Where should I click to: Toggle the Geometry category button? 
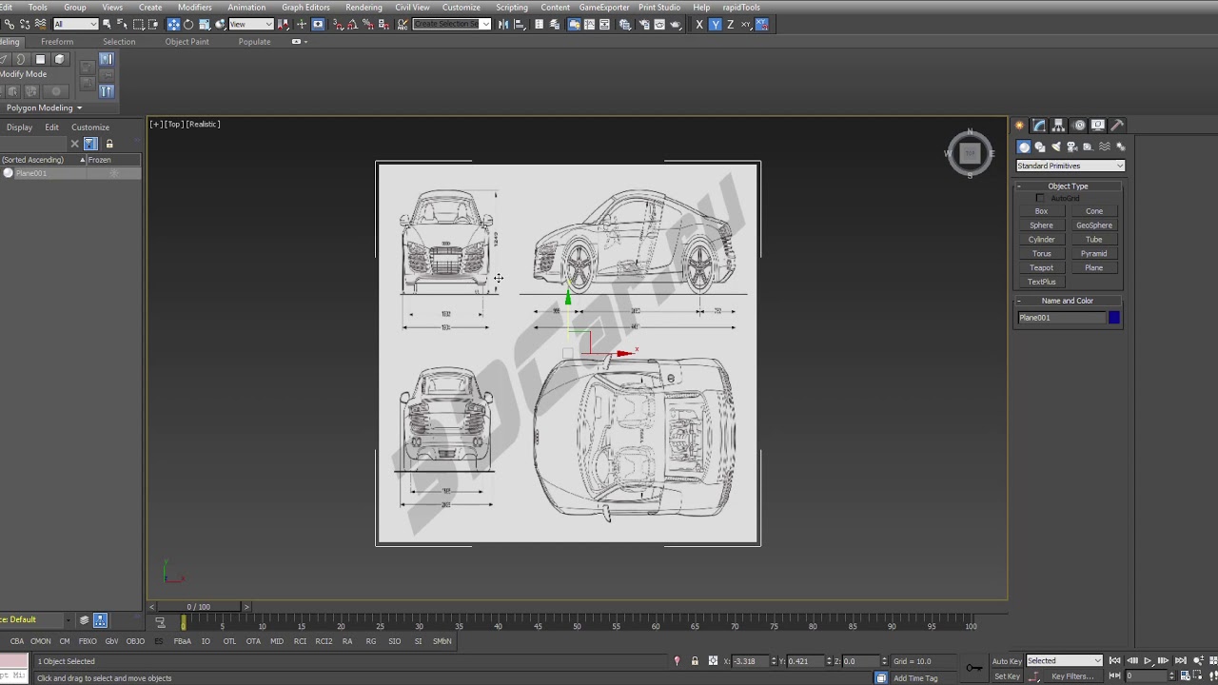(x=1024, y=147)
